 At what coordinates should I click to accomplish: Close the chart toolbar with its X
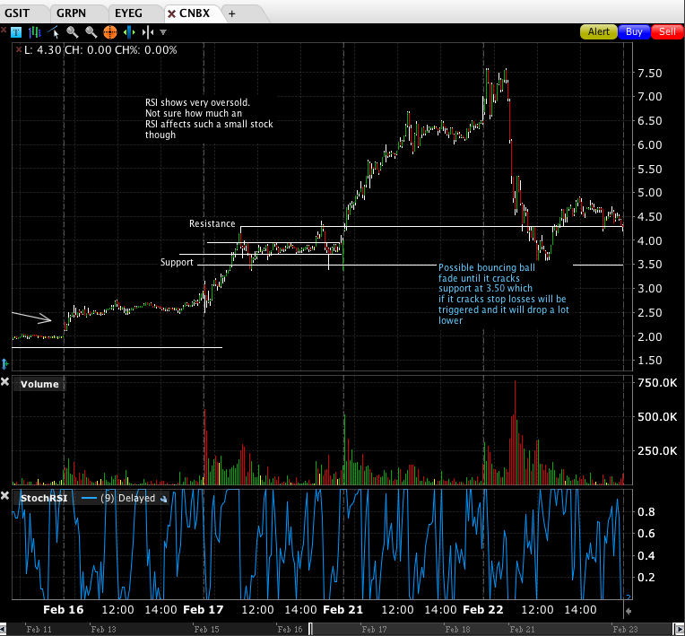(4, 30)
